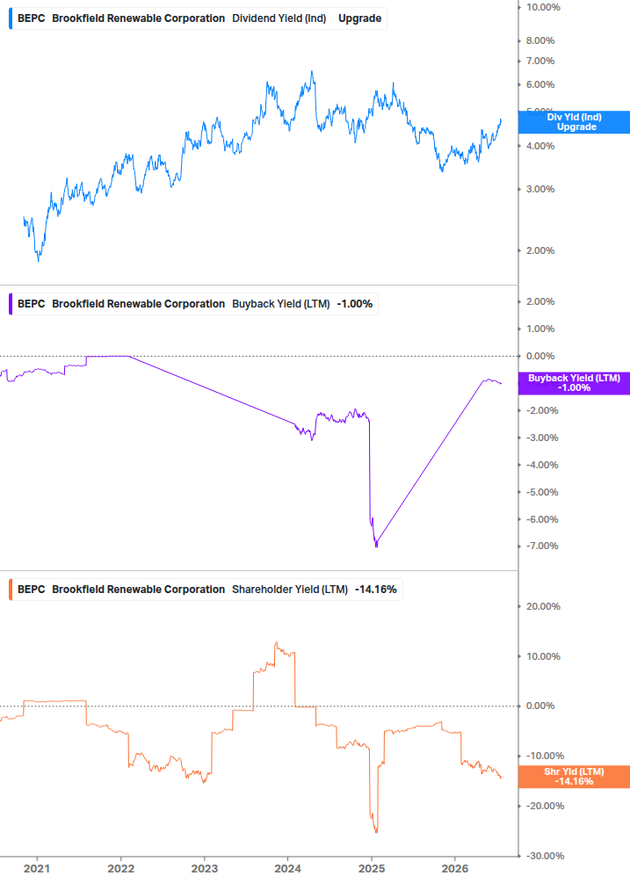This screenshot has height=883, width=630.
Task: Click the 3.00% tick on dividend axis
Action: (x=539, y=189)
